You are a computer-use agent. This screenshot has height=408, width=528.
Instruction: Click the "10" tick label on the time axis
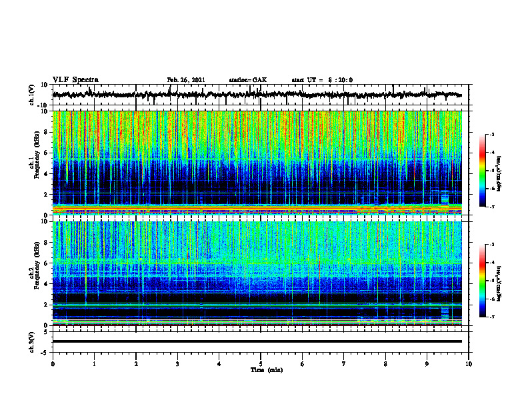point(469,364)
